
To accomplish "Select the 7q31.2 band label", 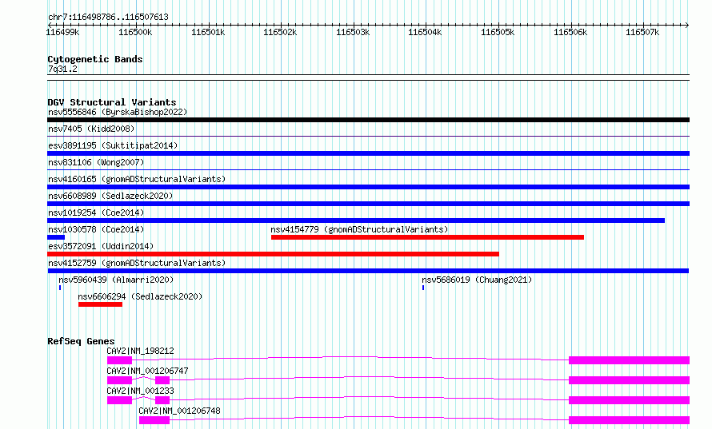I will click(x=62, y=69).
